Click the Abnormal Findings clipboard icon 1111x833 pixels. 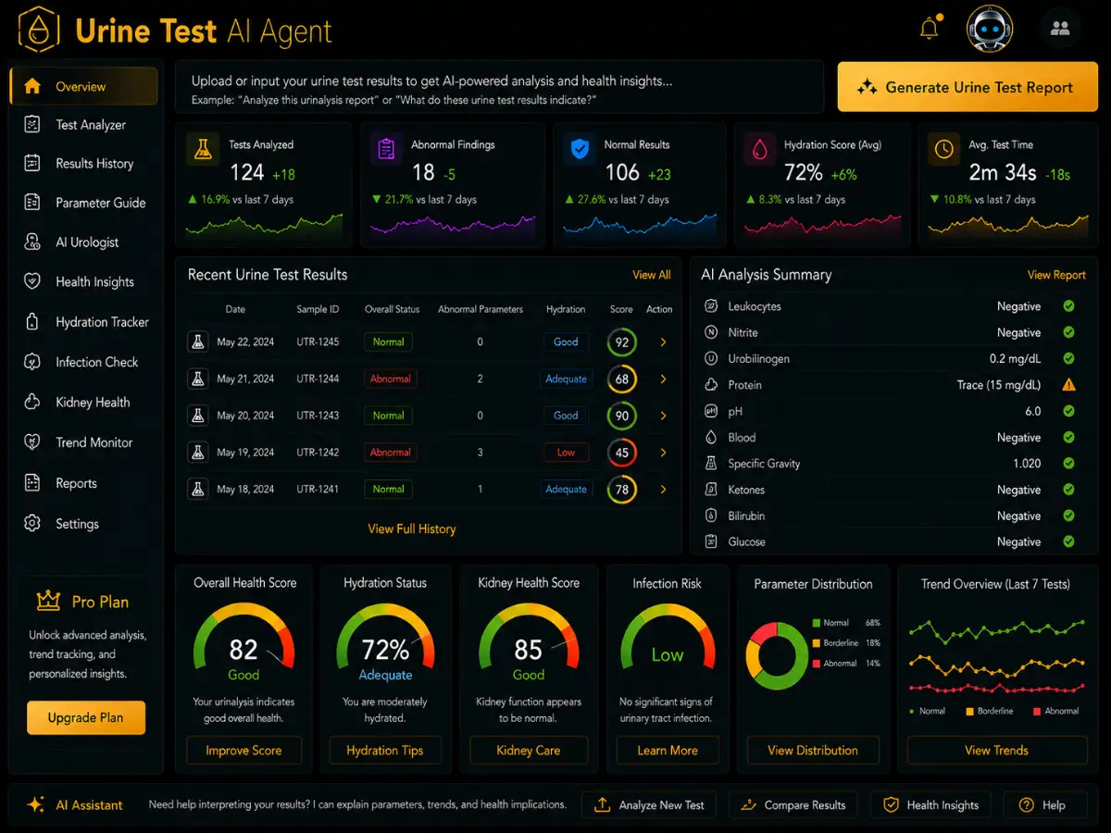pos(386,150)
